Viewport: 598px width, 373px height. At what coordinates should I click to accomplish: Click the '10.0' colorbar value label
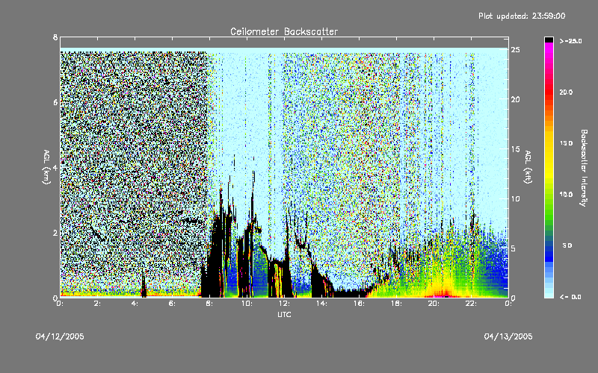click(566, 195)
